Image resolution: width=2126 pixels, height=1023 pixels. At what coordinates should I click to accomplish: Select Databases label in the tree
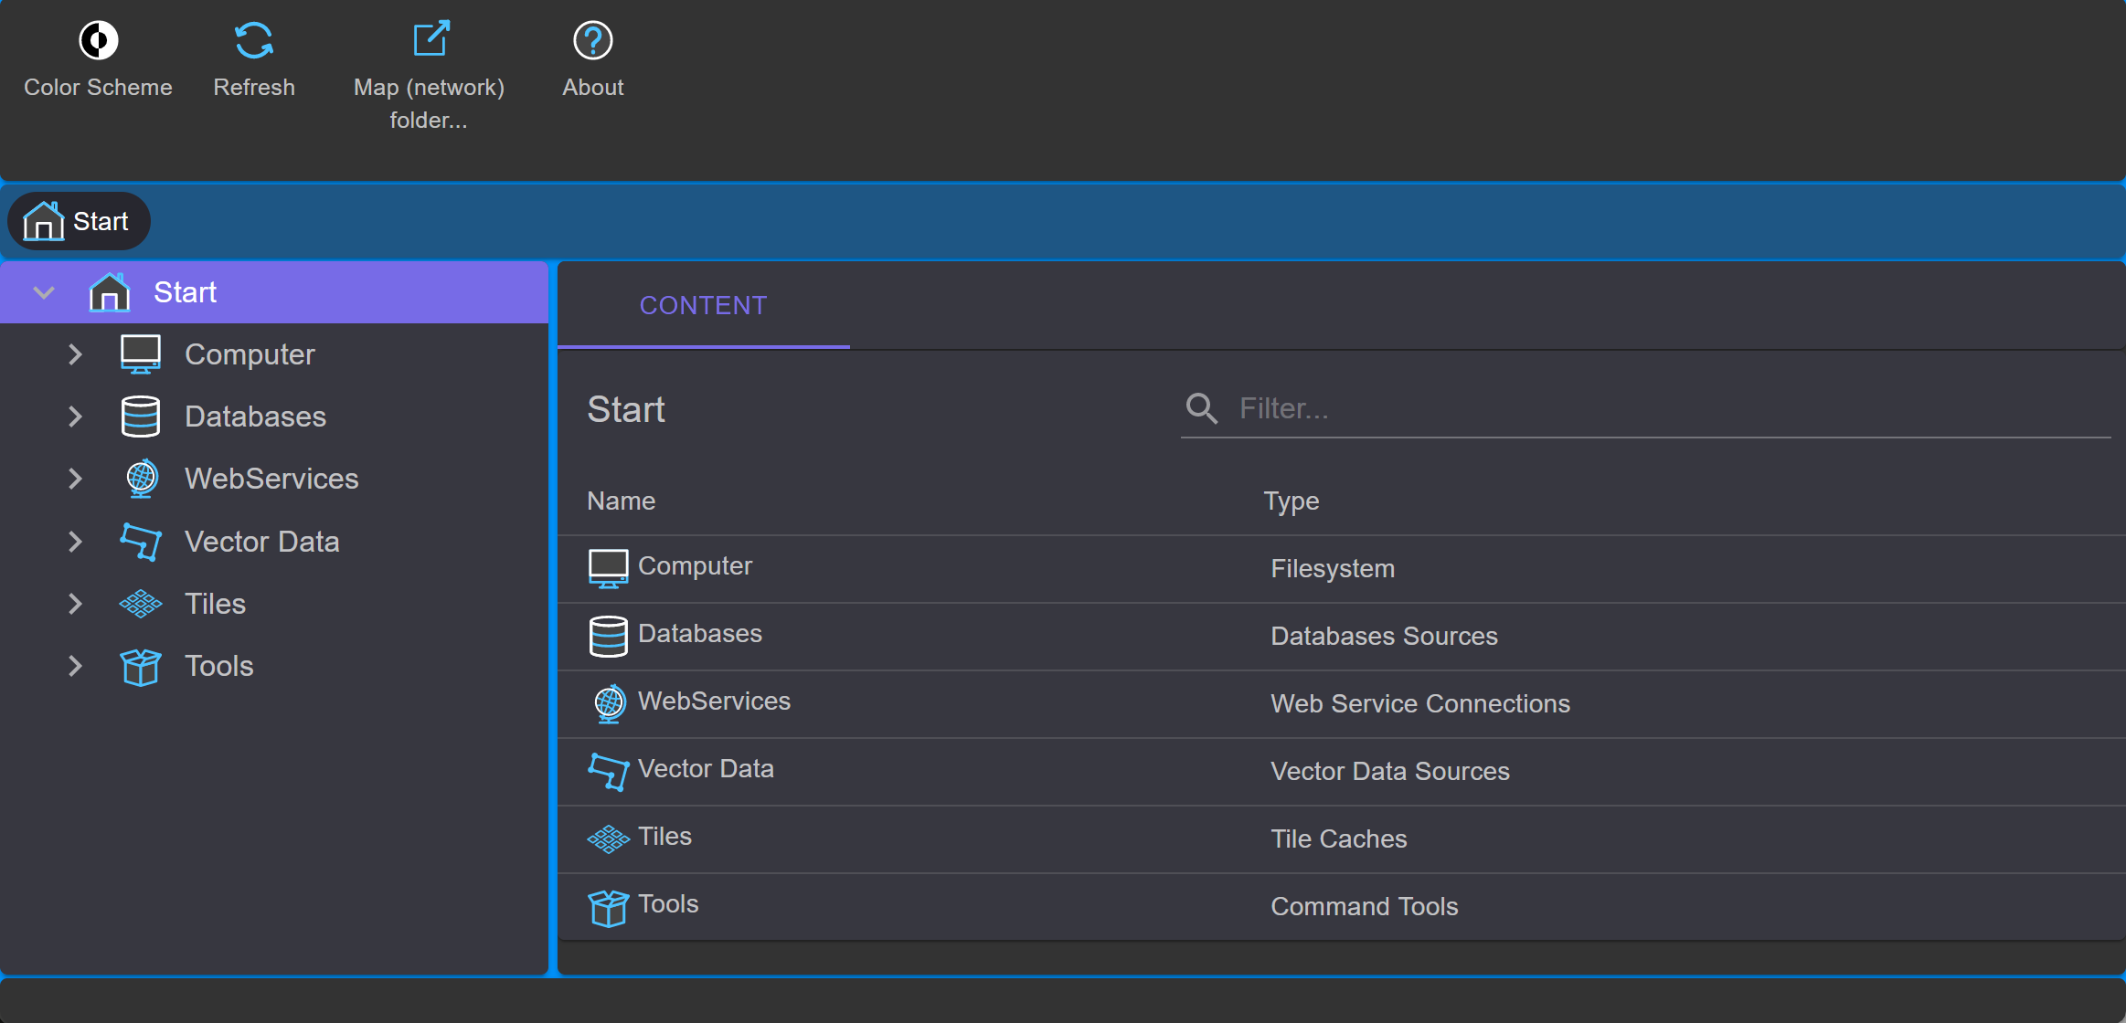(255, 417)
